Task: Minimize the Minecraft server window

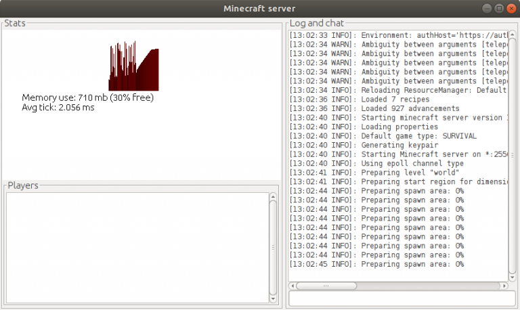Action: [487, 8]
